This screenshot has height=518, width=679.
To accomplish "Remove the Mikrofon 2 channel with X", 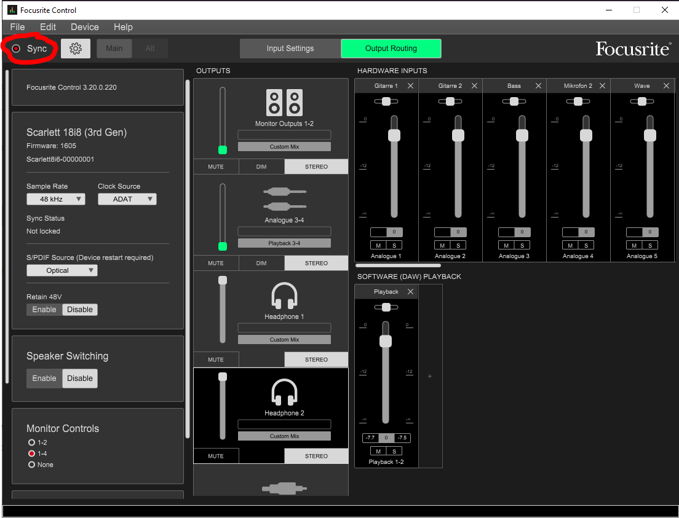I will click(x=602, y=85).
